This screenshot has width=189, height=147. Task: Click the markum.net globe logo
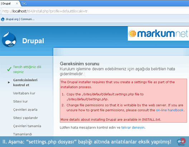[132, 34]
